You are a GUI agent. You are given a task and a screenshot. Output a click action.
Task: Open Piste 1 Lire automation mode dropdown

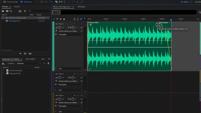click(70, 68)
